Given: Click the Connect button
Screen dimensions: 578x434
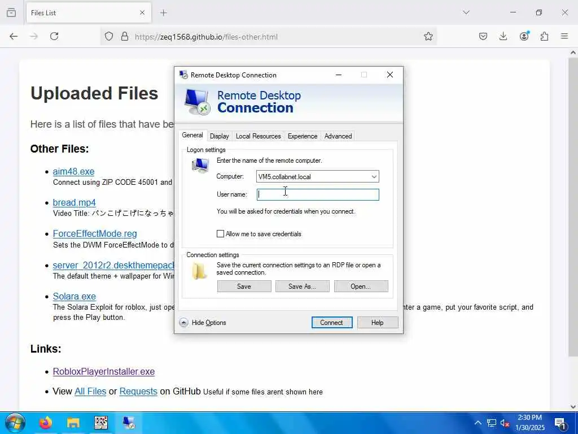Looking at the screenshot, I should [x=332, y=323].
